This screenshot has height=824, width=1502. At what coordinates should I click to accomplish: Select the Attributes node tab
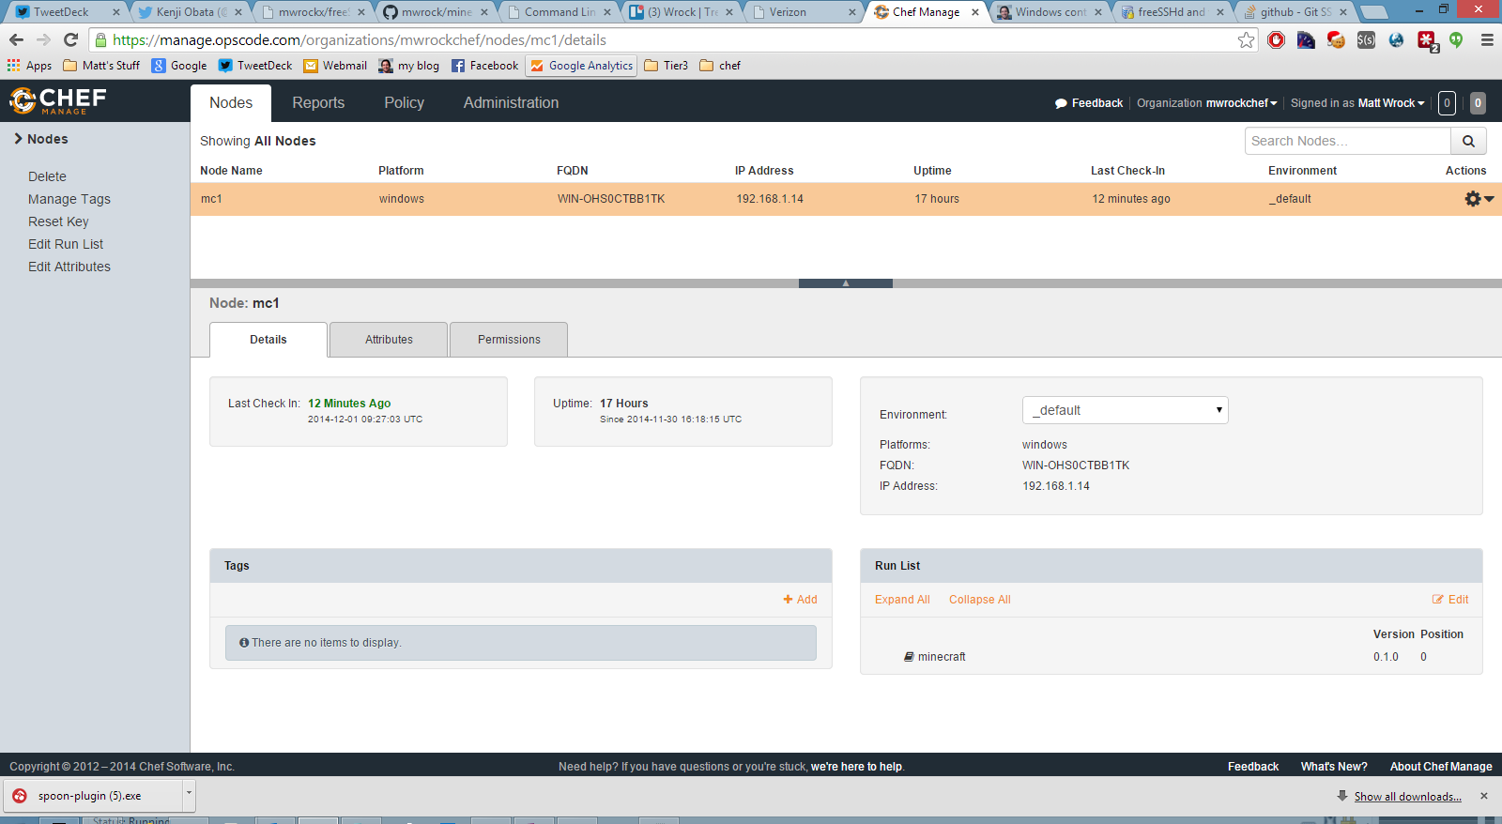(389, 340)
